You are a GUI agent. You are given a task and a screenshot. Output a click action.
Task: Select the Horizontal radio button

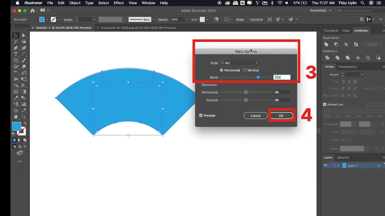pos(221,70)
